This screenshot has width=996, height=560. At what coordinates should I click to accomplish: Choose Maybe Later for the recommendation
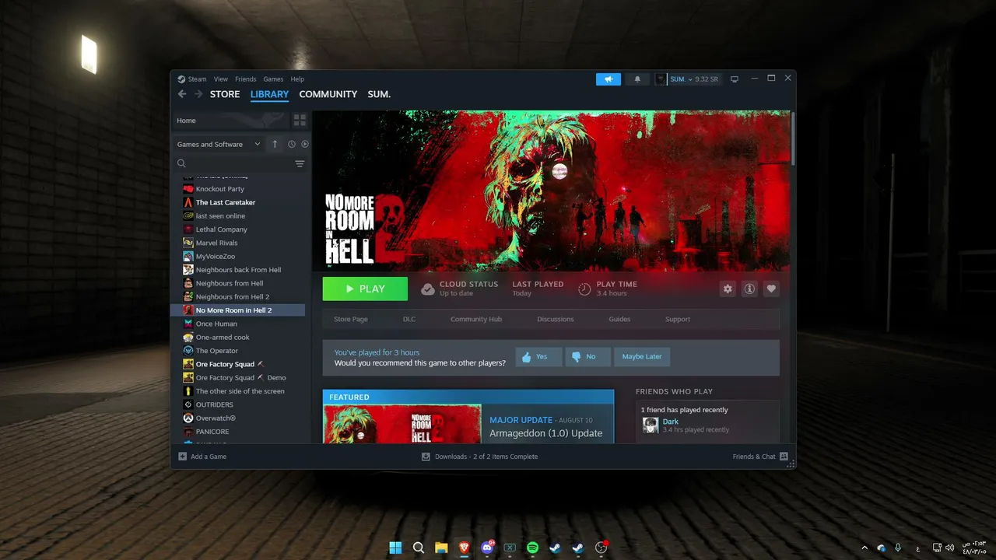coord(642,357)
